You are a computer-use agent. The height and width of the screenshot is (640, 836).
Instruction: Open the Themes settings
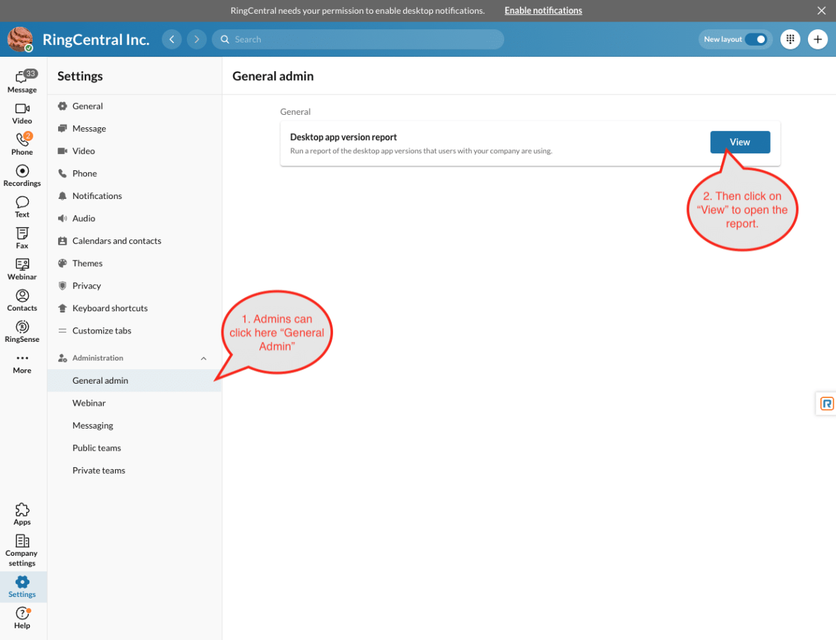[88, 263]
